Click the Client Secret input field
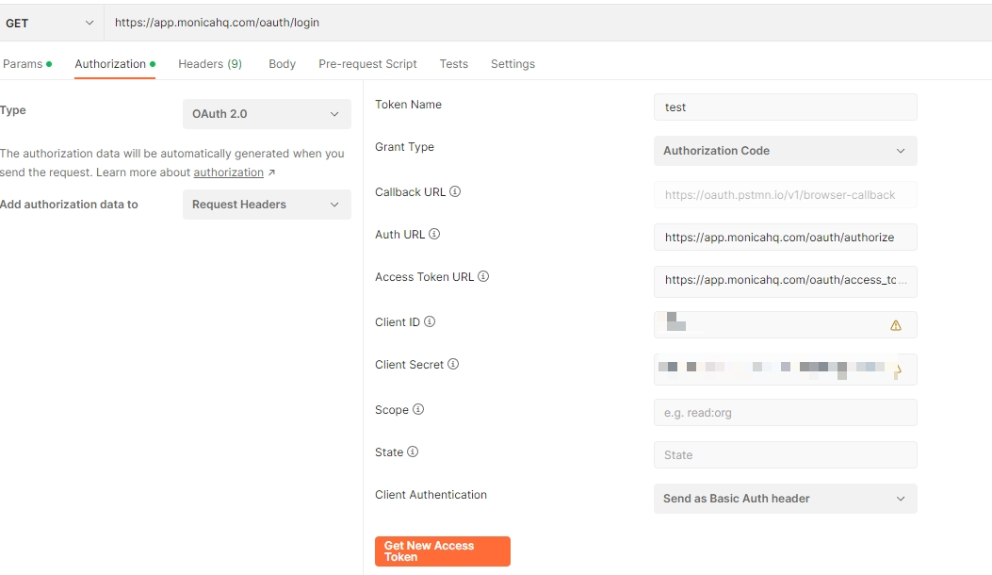This screenshot has width=992, height=575. pyautogui.click(x=785, y=370)
